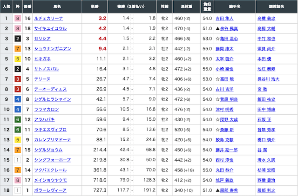Open horse link ショウナンガニアン
This screenshot has width=298, height=196.
pyautogui.click(x=53, y=49)
